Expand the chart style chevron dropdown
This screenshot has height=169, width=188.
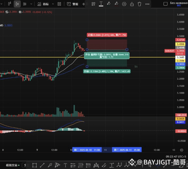pyautogui.click(x=31, y=4)
